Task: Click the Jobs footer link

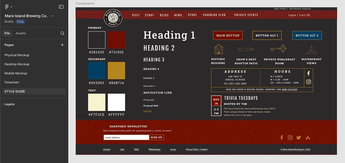Action: coord(122,150)
